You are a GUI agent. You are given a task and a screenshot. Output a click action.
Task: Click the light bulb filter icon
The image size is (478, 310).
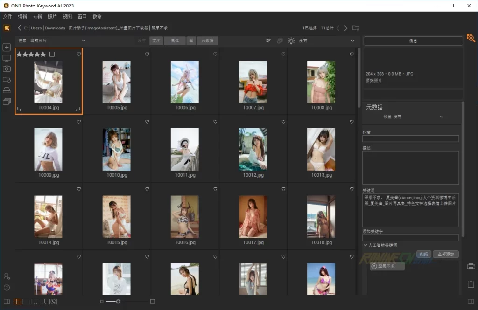[291, 41]
